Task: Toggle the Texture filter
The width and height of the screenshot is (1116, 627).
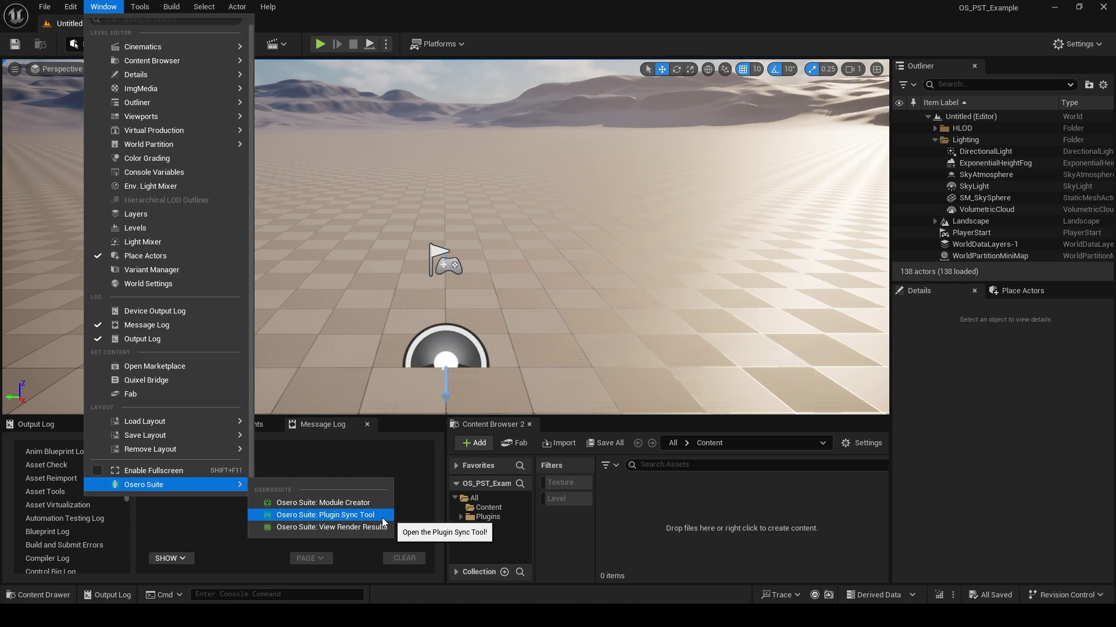Action: point(566,482)
